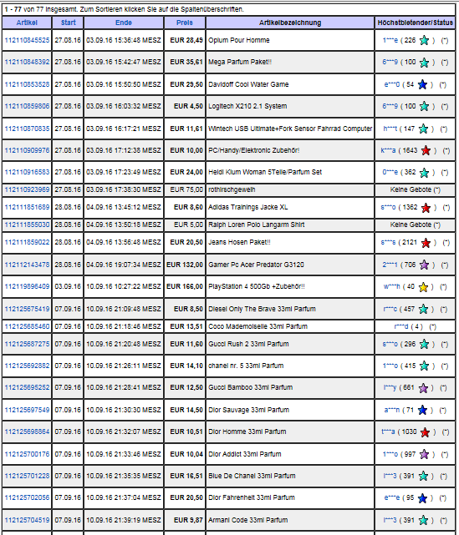Open article number 112110859806
The image size is (459, 535).
[27, 106]
